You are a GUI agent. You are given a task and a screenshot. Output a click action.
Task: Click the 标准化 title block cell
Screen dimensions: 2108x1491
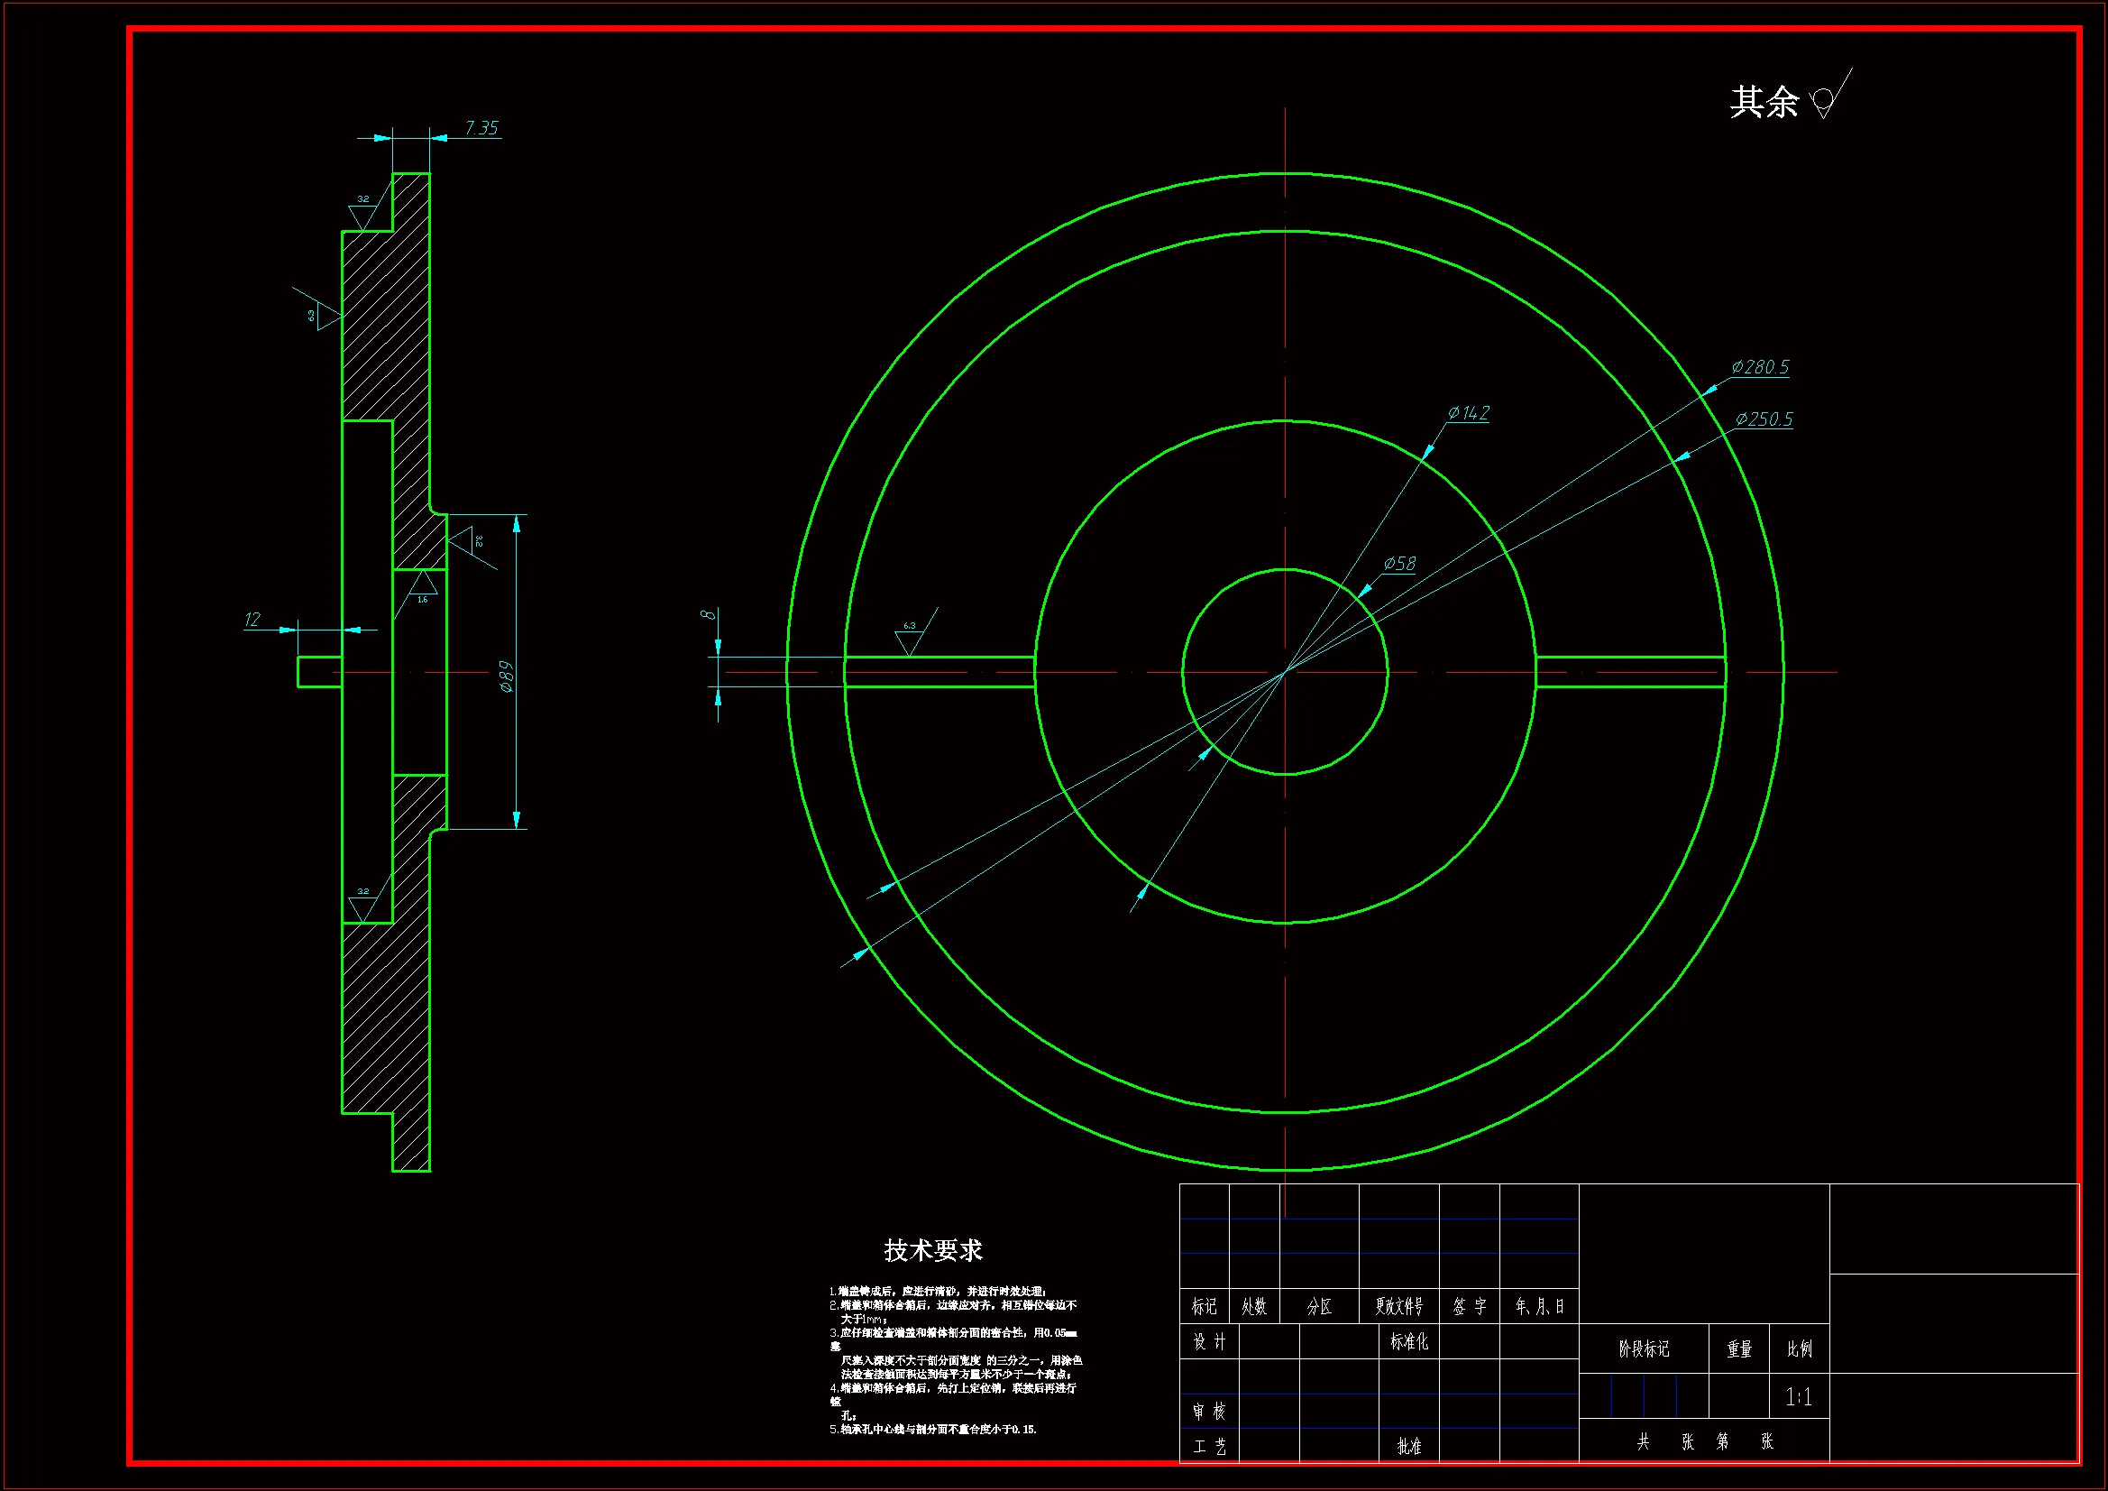coord(1408,1342)
